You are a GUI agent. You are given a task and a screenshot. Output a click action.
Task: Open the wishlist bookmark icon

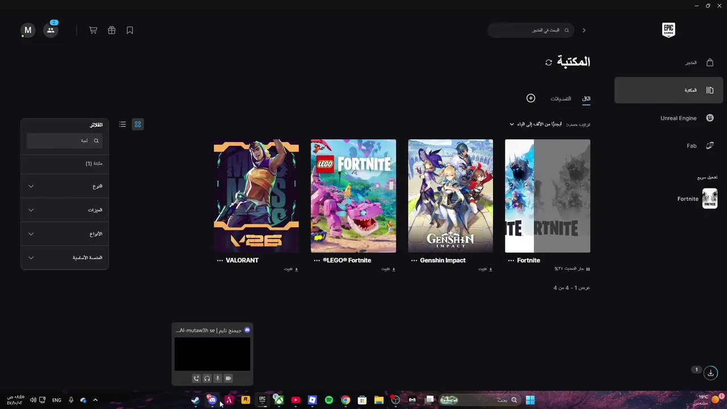point(130,30)
